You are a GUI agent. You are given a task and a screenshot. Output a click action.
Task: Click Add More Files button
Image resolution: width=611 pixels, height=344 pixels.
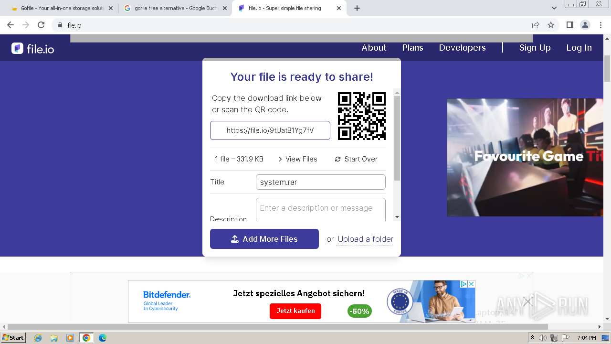[x=264, y=239]
